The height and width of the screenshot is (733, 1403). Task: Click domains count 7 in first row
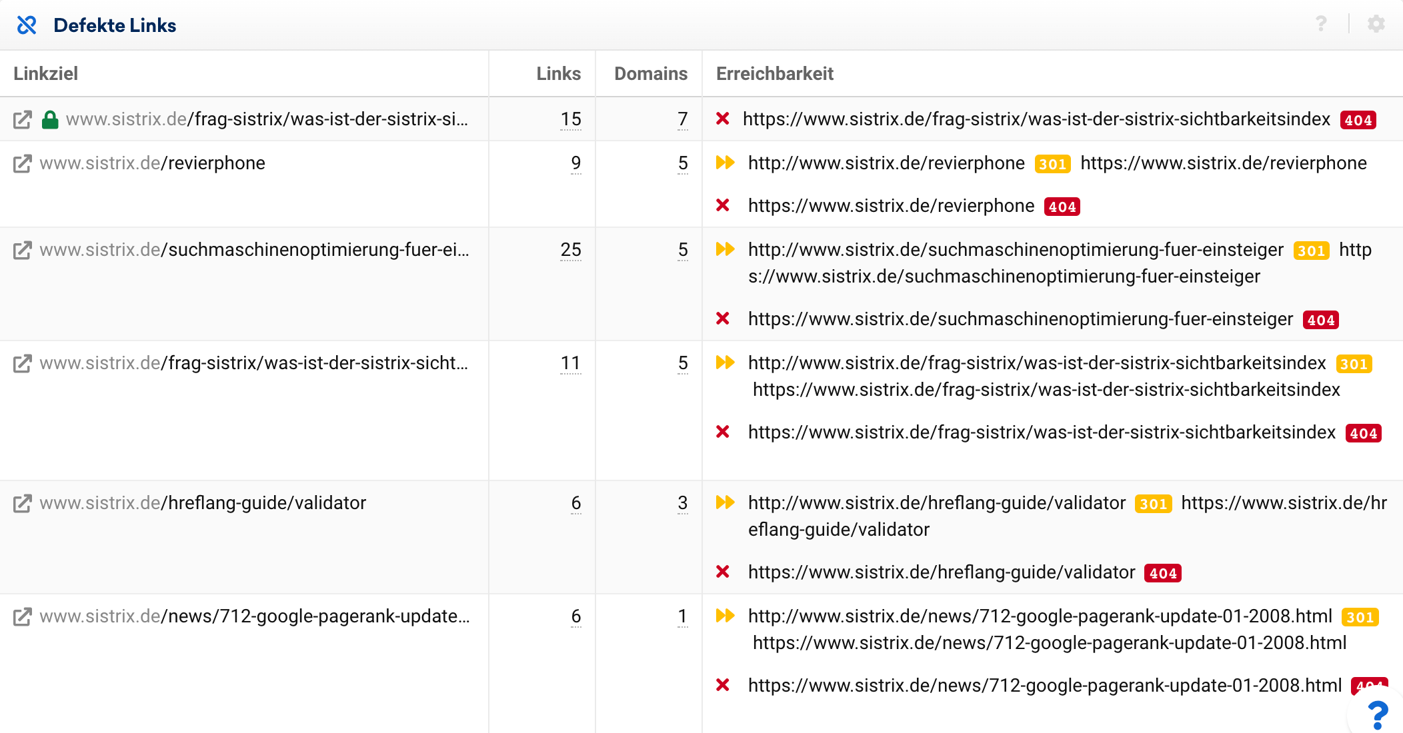click(682, 119)
